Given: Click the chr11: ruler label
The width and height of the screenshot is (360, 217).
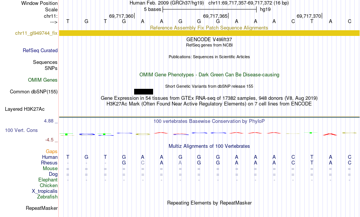Looking at the screenshot, I should (51, 16).
